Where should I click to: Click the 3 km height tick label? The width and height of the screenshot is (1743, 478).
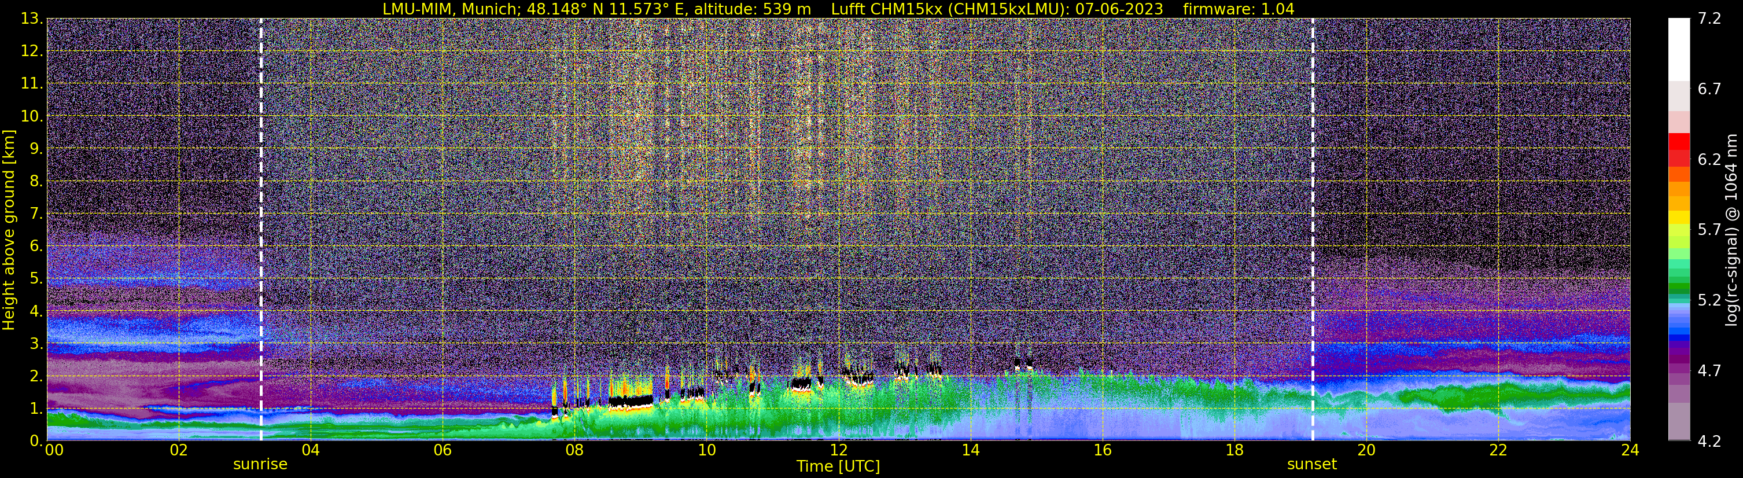click(x=36, y=344)
